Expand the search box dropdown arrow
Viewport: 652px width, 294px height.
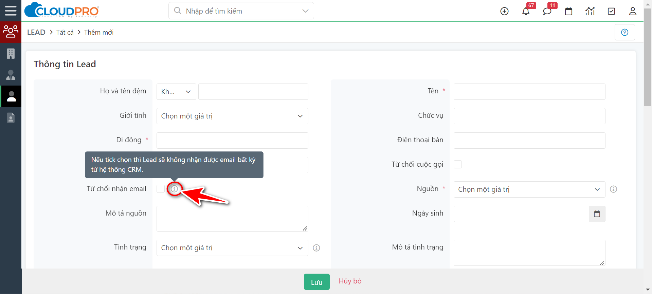305,11
